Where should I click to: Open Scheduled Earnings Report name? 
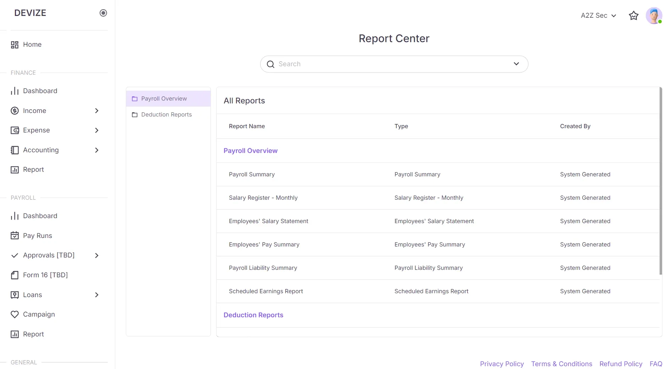[266, 291]
